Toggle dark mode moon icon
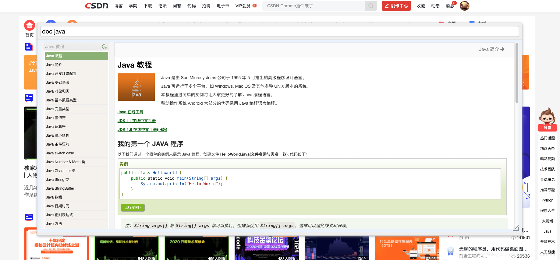 point(105,47)
